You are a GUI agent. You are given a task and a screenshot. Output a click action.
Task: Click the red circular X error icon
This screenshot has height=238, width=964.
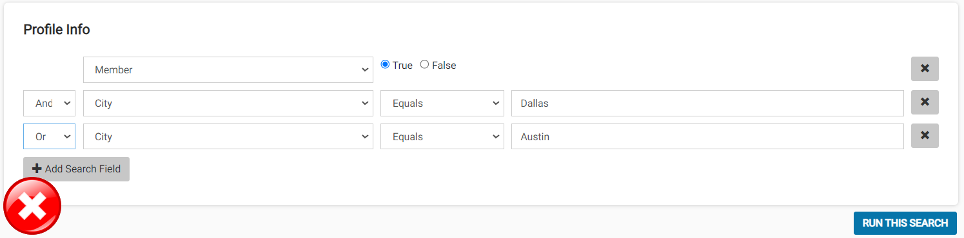32,206
